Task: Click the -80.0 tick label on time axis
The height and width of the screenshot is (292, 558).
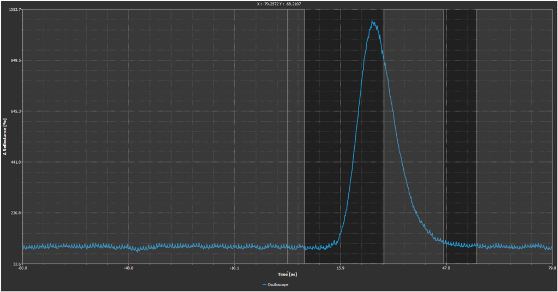Action: (x=23, y=268)
